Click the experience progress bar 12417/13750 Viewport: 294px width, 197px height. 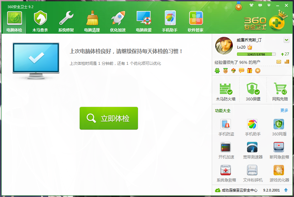[256, 54]
